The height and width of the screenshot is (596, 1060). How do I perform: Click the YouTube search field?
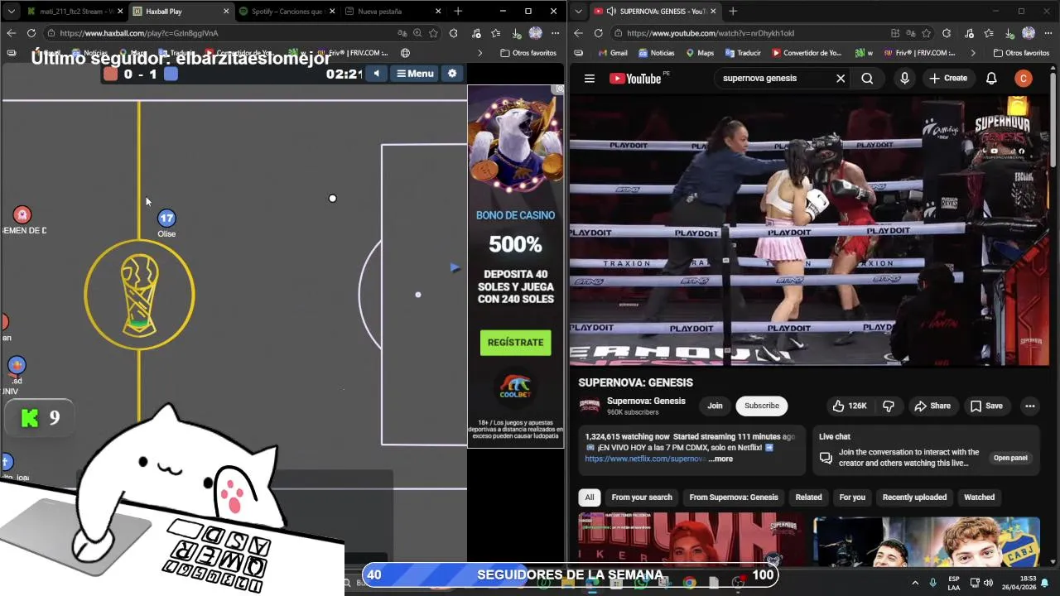pos(774,79)
